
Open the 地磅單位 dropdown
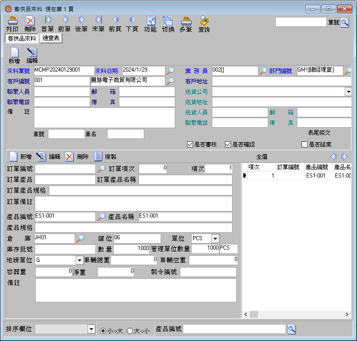click(79, 260)
